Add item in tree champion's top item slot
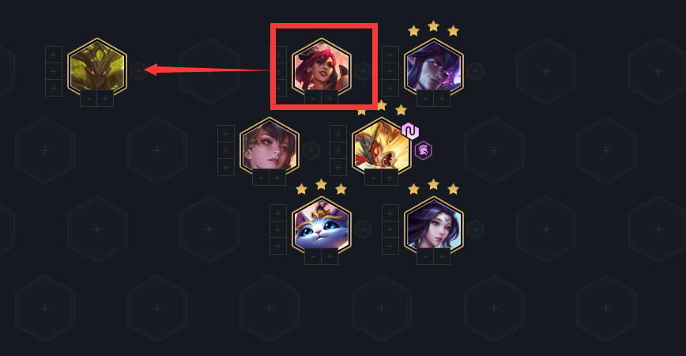The image size is (686, 356). tap(54, 55)
